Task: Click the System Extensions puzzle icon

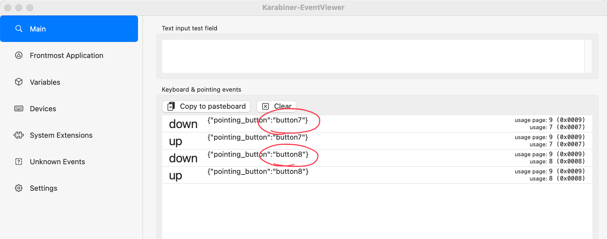Action: point(18,135)
